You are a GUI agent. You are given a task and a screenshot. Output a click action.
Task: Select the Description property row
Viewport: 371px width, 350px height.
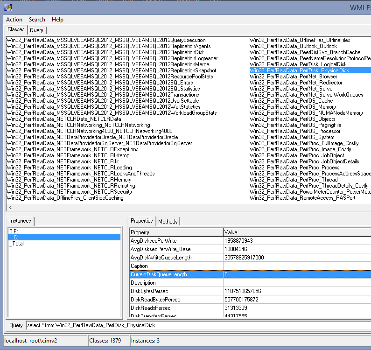250,283
